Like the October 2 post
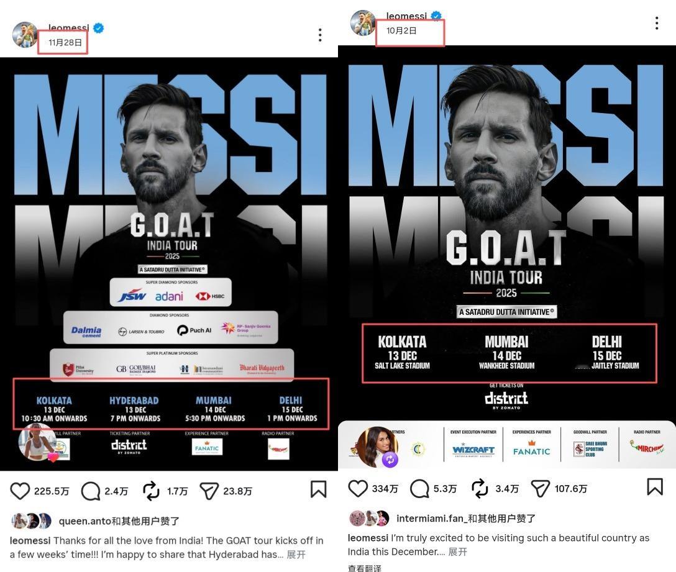Screen dimensions: 676x572 pos(358,488)
